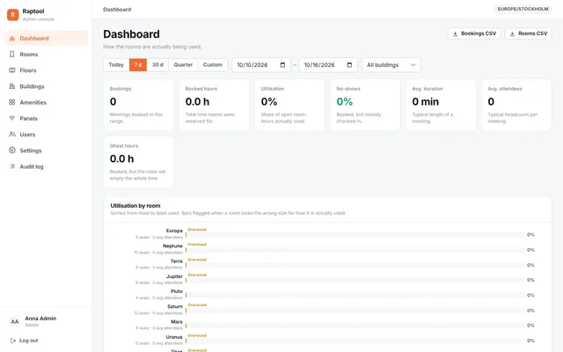This screenshot has height=352, width=563.
Task: Open calendar picker for start date 10/10/2026
Action: [x=282, y=65]
